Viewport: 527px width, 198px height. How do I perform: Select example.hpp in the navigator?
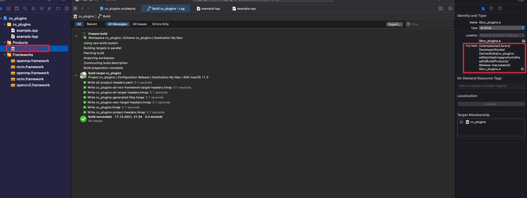tap(27, 36)
